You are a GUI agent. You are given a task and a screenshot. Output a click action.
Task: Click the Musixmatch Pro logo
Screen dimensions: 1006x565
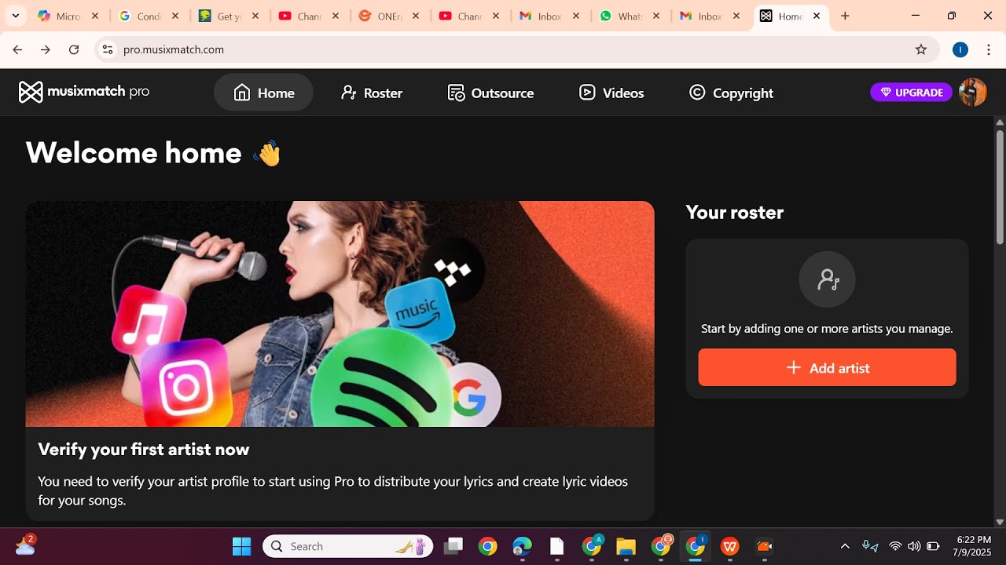click(x=84, y=92)
